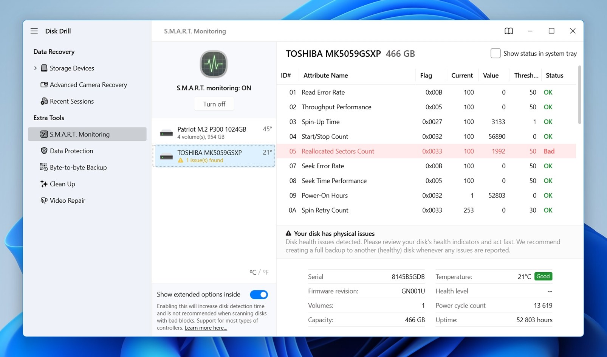Image resolution: width=607 pixels, height=357 pixels.
Task: Open the hamburger menu next to Disk Drill
Action: pos(34,31)
